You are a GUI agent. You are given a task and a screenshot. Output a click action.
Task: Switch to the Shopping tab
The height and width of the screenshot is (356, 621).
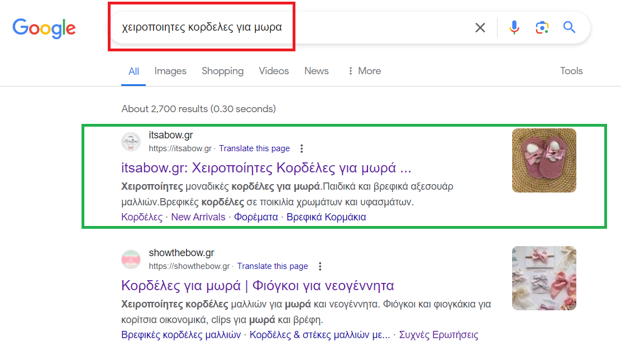[x=222, y=71]
